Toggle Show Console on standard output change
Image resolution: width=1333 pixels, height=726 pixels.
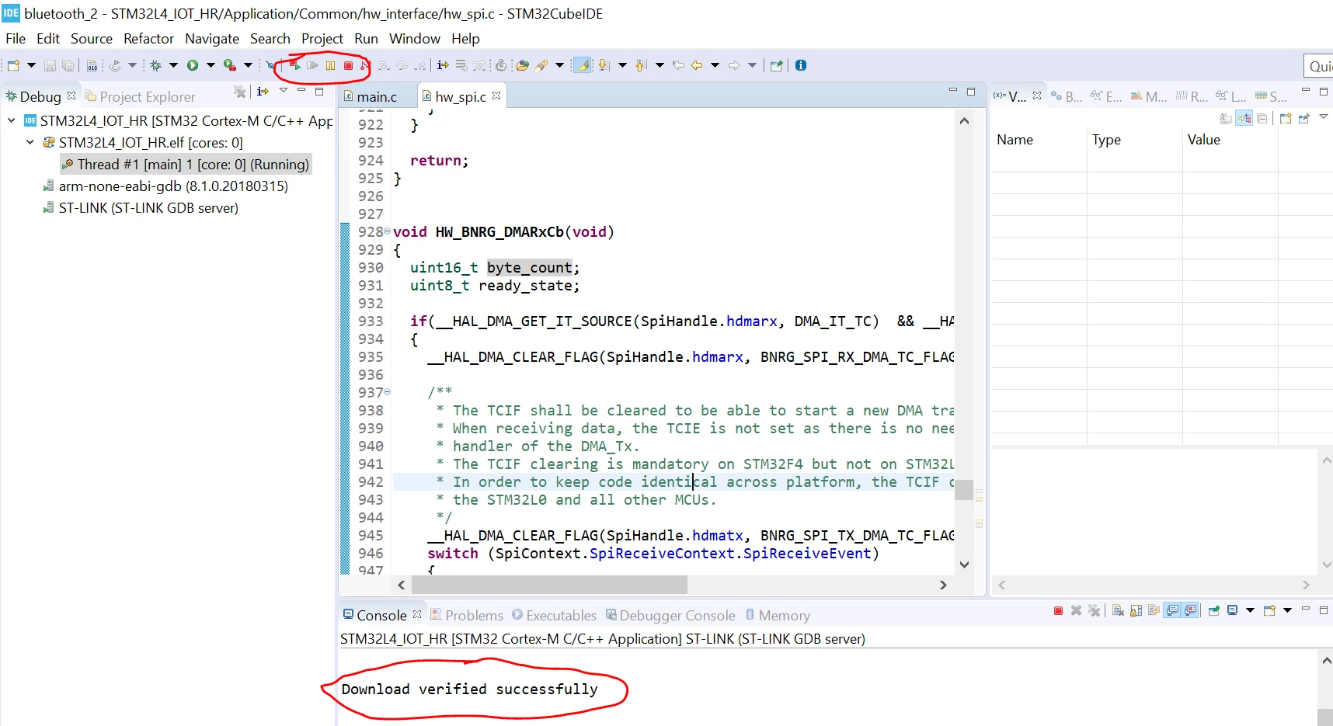1172,610
